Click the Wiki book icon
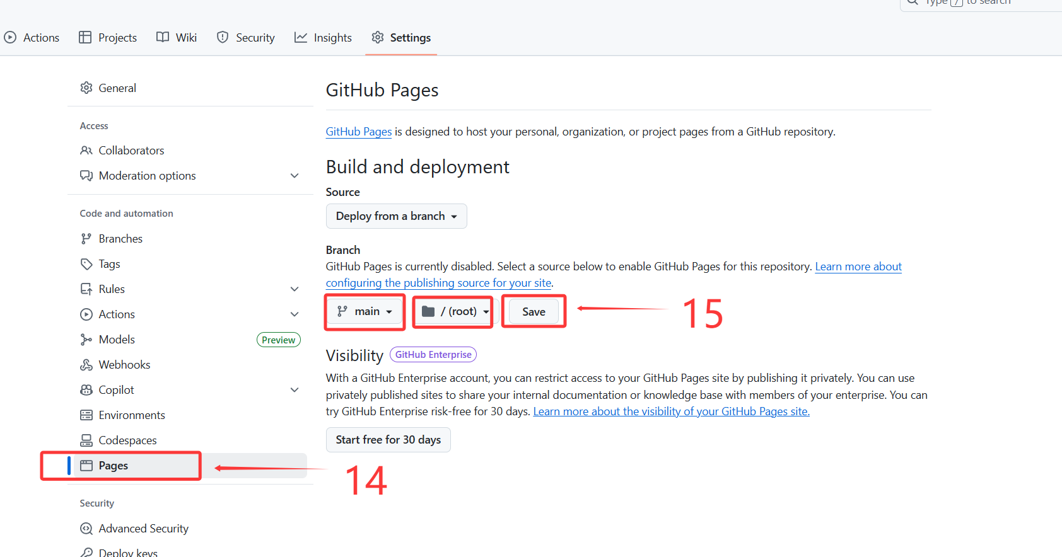The height and width of the screenshot is (557, 1062). click(x=163, y=37)
